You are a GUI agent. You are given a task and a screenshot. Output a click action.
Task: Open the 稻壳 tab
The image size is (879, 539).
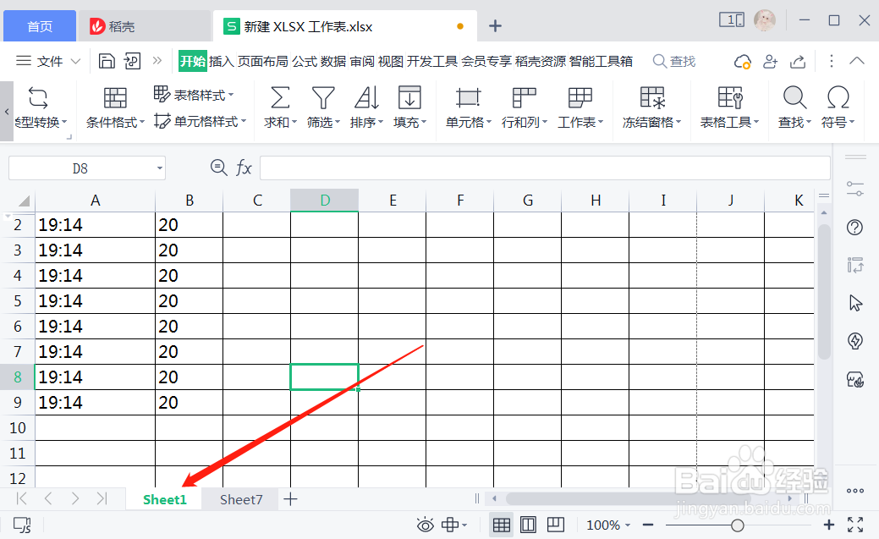click(x=144, y=25)
